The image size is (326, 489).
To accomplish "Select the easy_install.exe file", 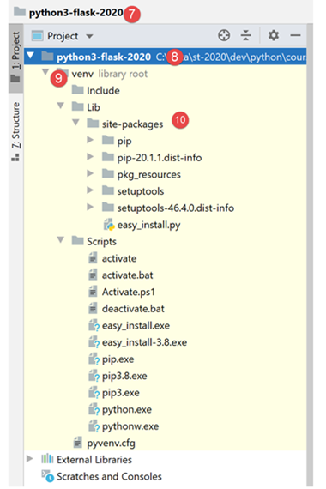I will (136, 326).
